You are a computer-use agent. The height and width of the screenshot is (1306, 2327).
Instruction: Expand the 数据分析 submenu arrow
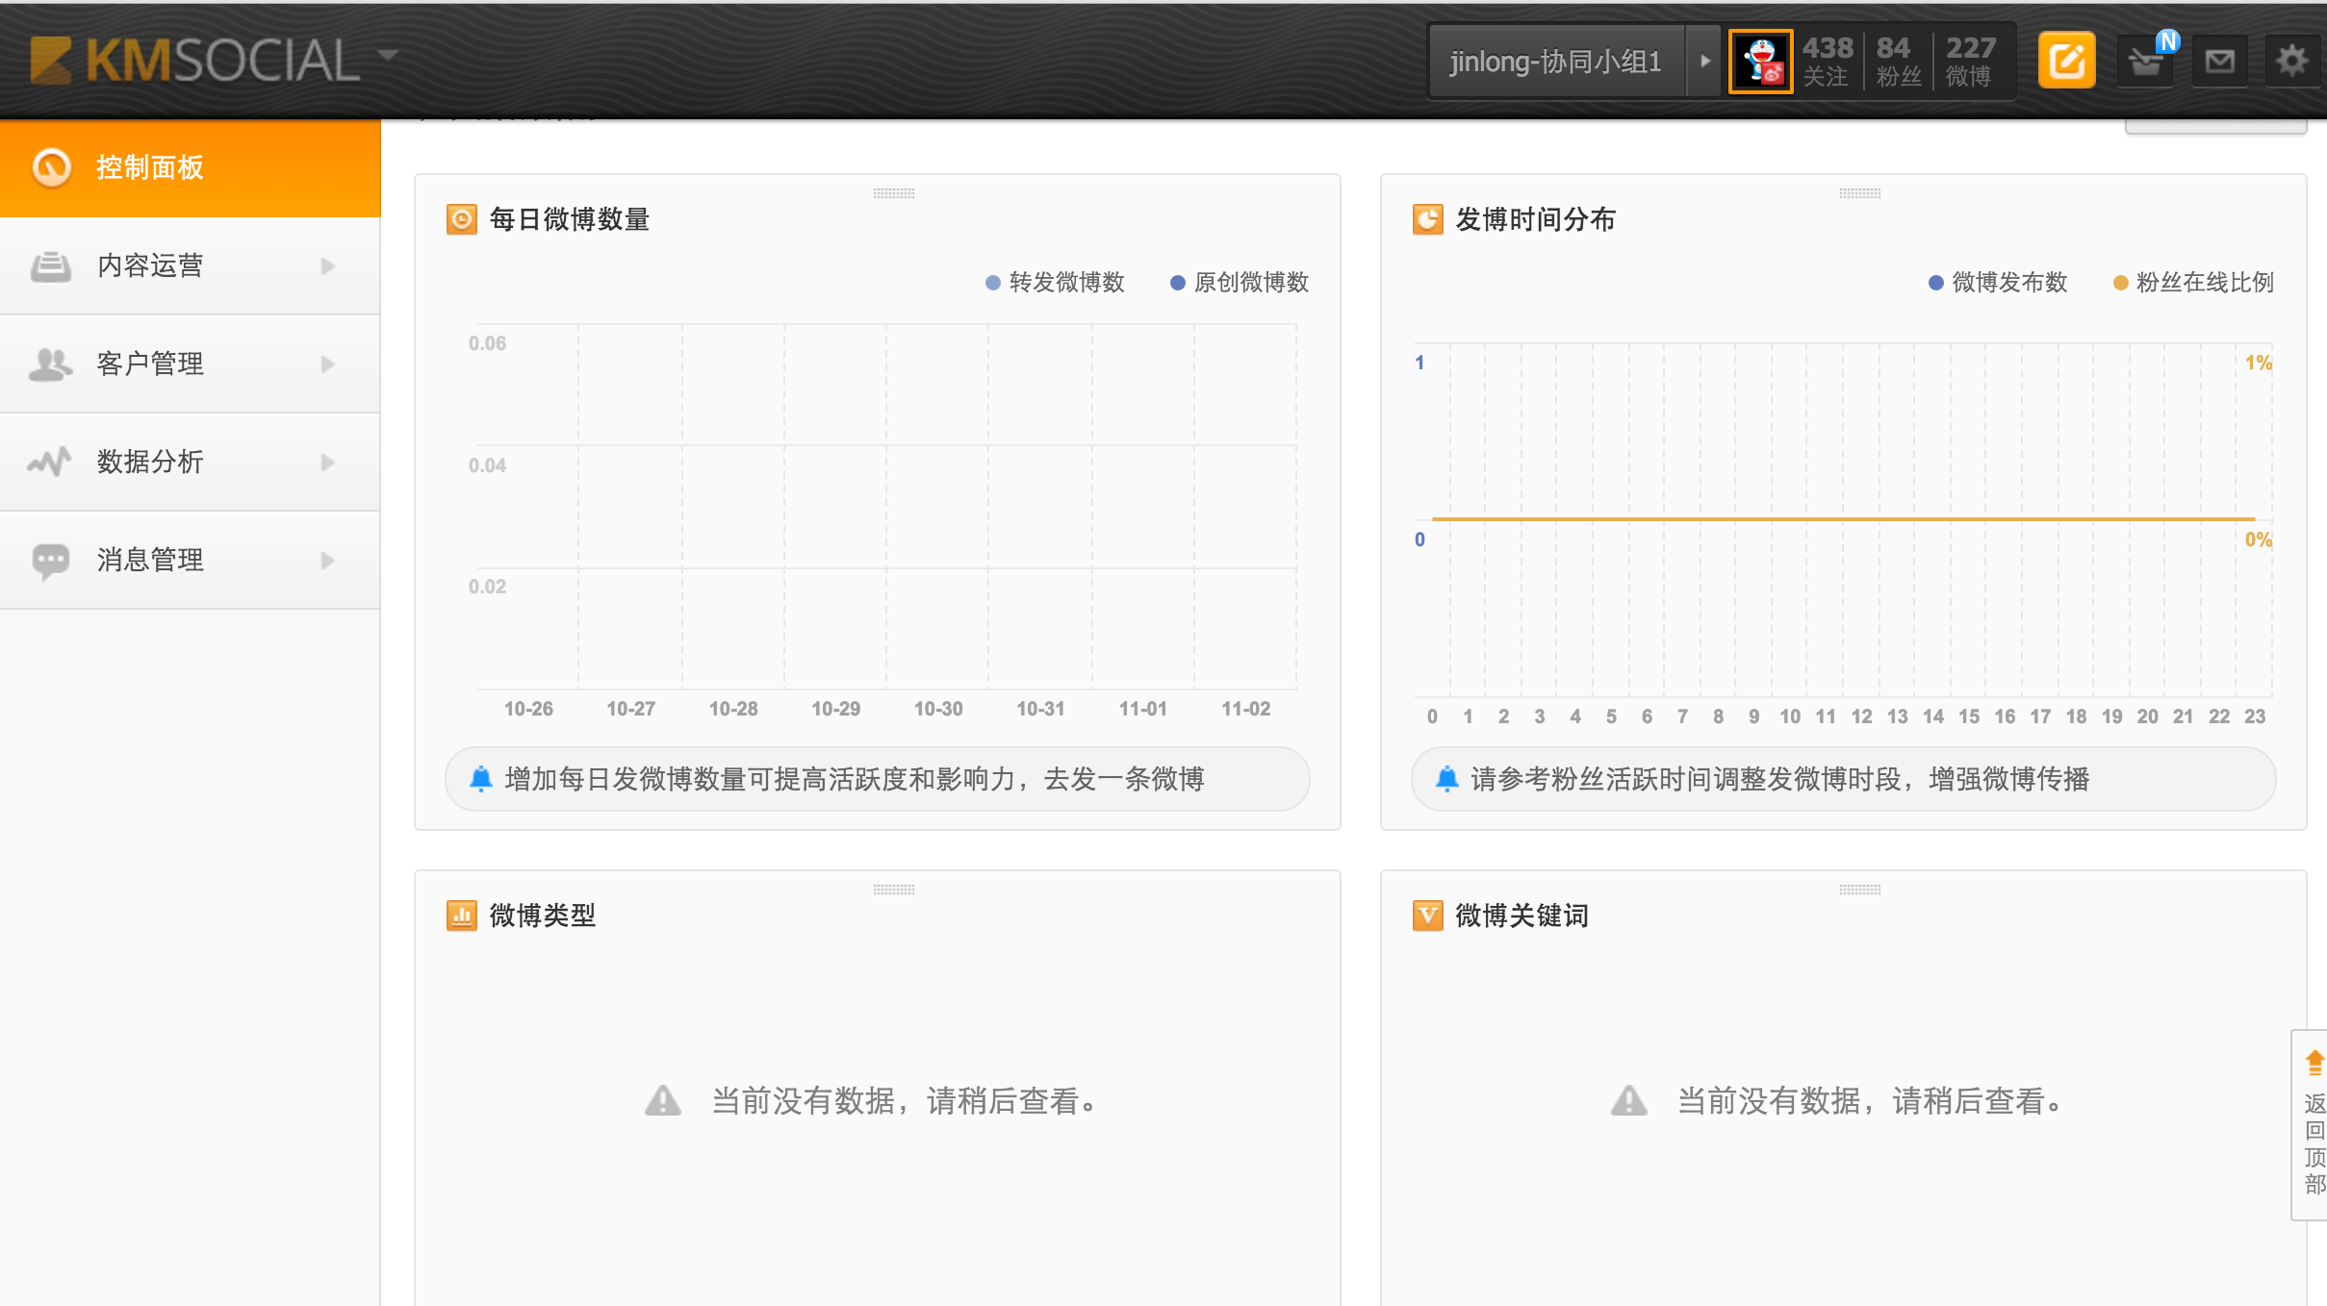pos(328,463)
